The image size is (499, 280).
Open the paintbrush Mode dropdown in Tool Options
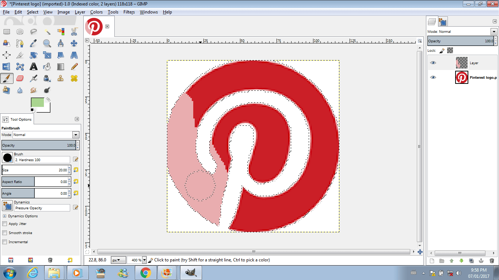click(46, 135)
